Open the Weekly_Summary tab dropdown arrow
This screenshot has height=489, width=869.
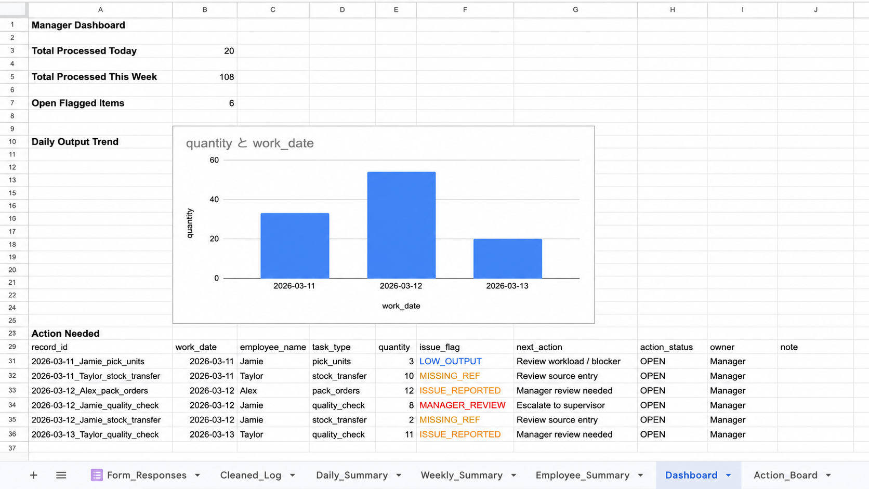pyautogui.click(x=513, y=475)
